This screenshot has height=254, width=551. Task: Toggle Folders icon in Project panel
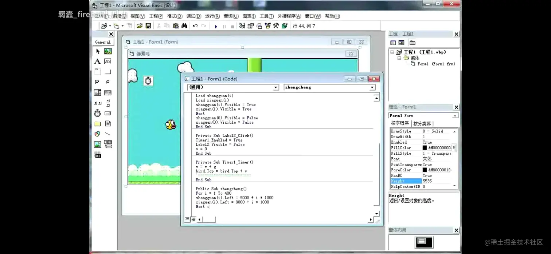point(412,43)
